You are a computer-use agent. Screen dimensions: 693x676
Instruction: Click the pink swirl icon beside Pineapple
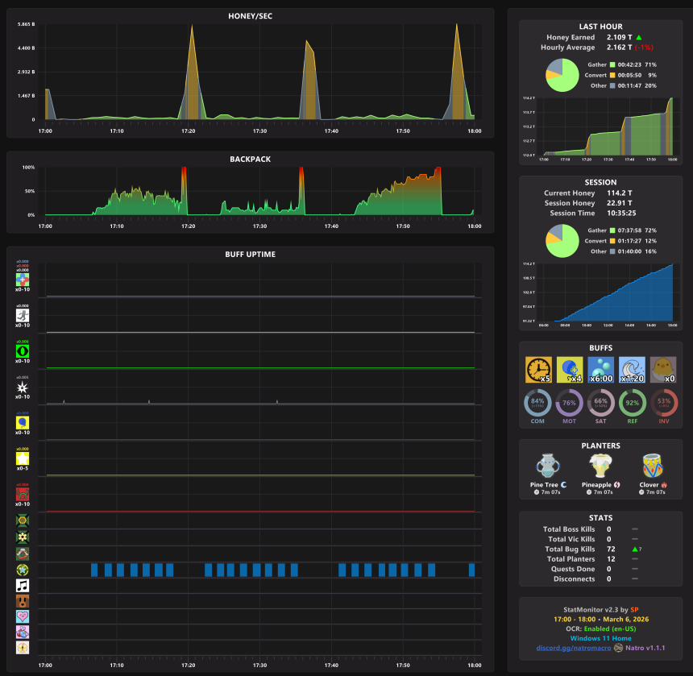(617, 485)
